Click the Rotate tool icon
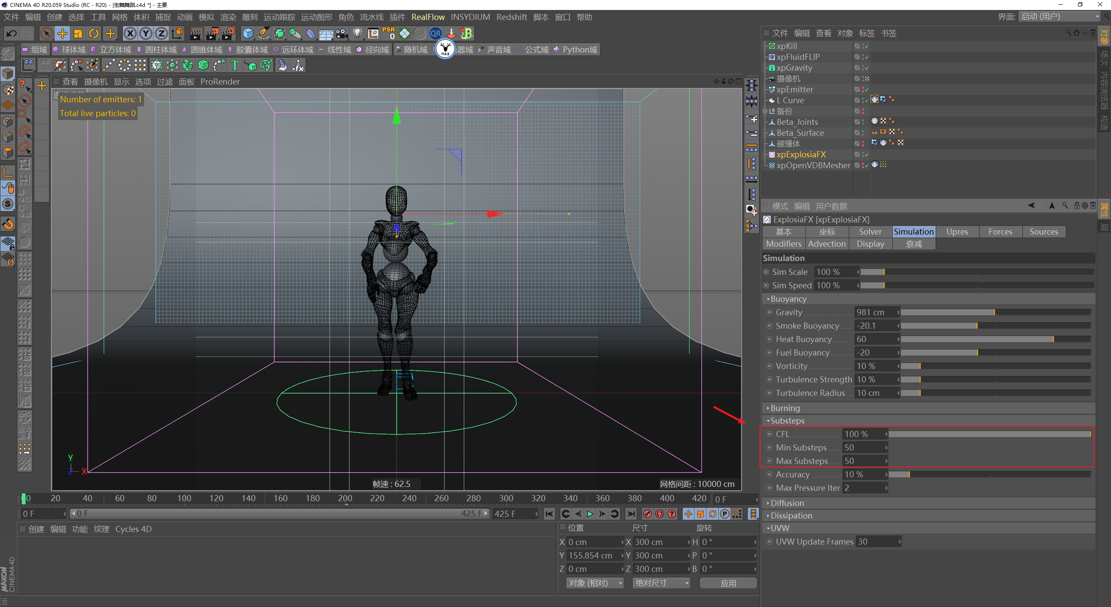This screenshot has width=1111, height=607. [94, 33]
